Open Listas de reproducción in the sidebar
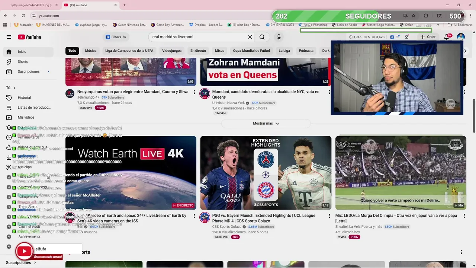 pyautogui.click(x=28, y=108)
